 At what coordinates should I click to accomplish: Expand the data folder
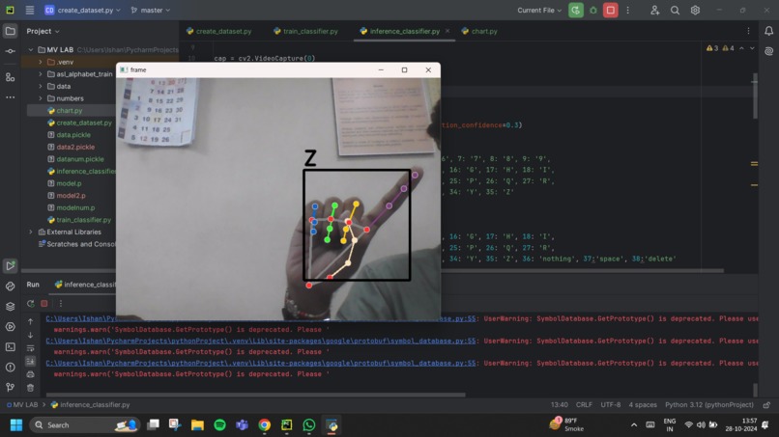(41, 86)
